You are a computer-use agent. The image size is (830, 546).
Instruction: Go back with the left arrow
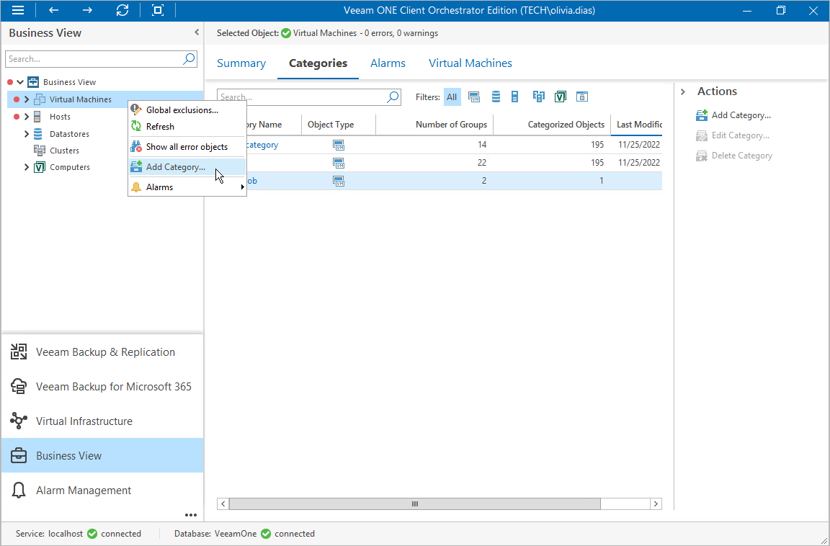[53, 10]
